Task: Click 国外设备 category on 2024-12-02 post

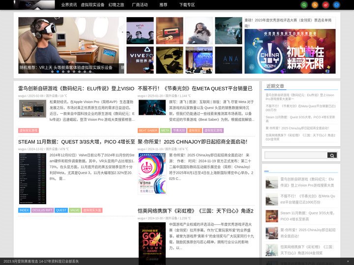Action: click(x=52, y=149)
